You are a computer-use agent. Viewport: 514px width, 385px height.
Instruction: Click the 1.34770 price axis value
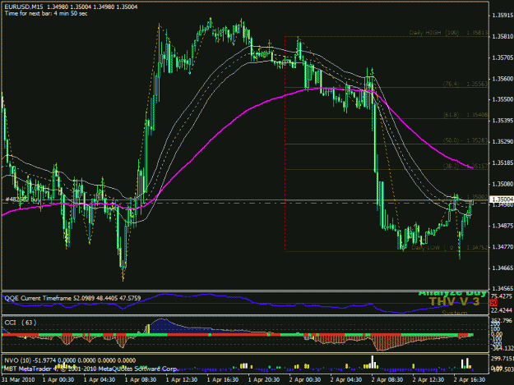502,247
